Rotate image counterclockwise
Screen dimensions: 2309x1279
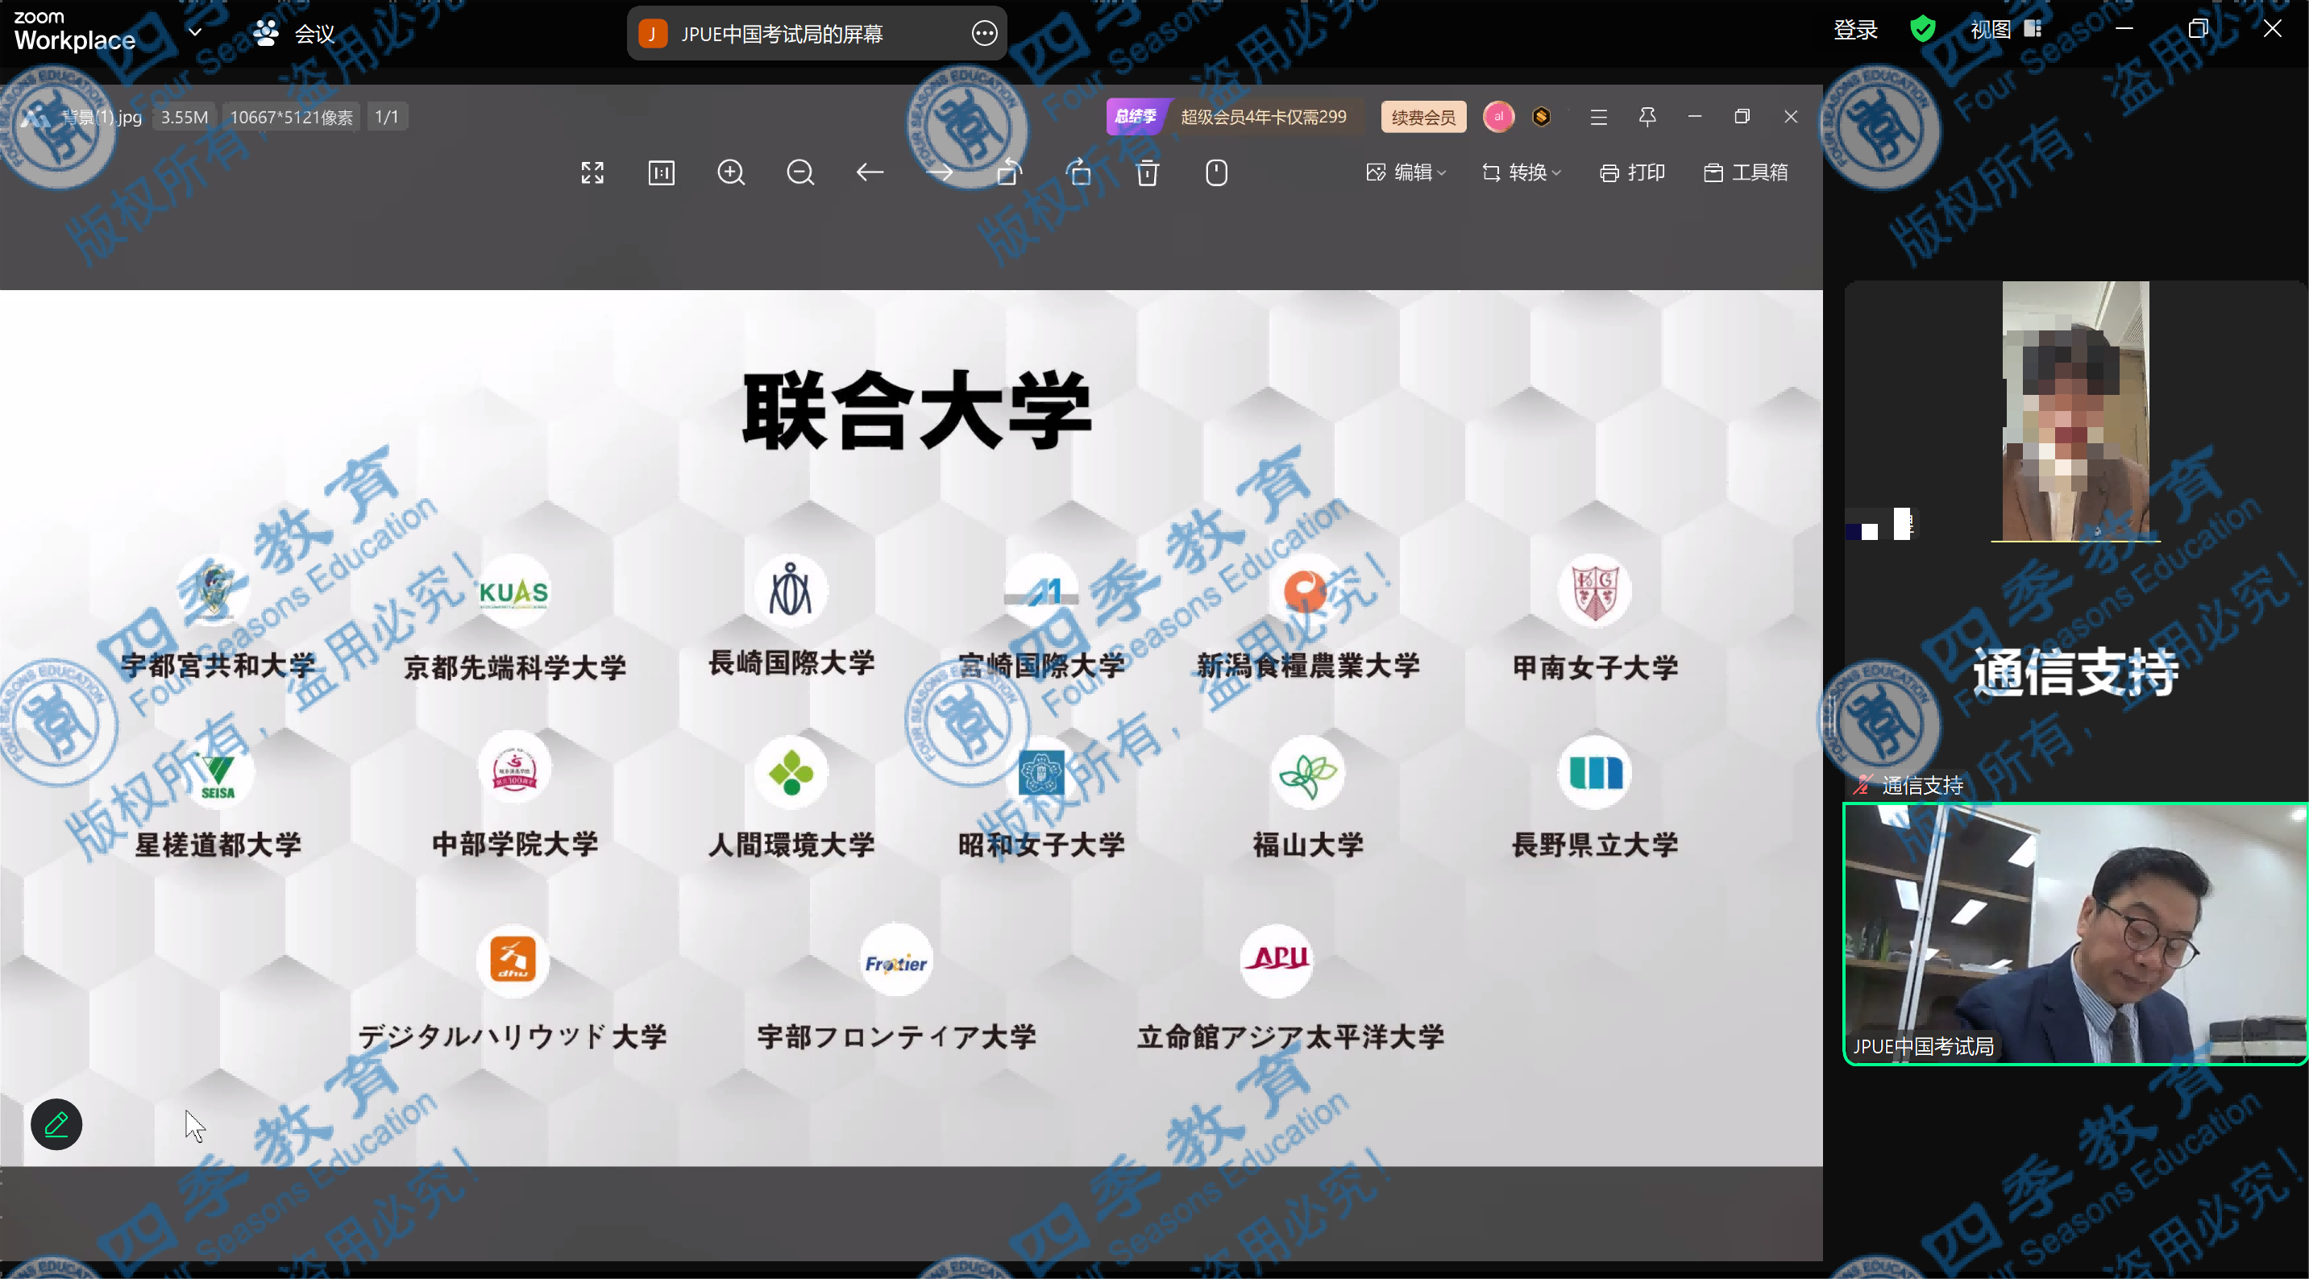1009,172
